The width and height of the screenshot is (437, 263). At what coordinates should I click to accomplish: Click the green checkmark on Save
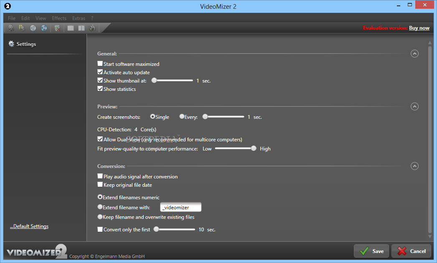[x=364, y=251]
